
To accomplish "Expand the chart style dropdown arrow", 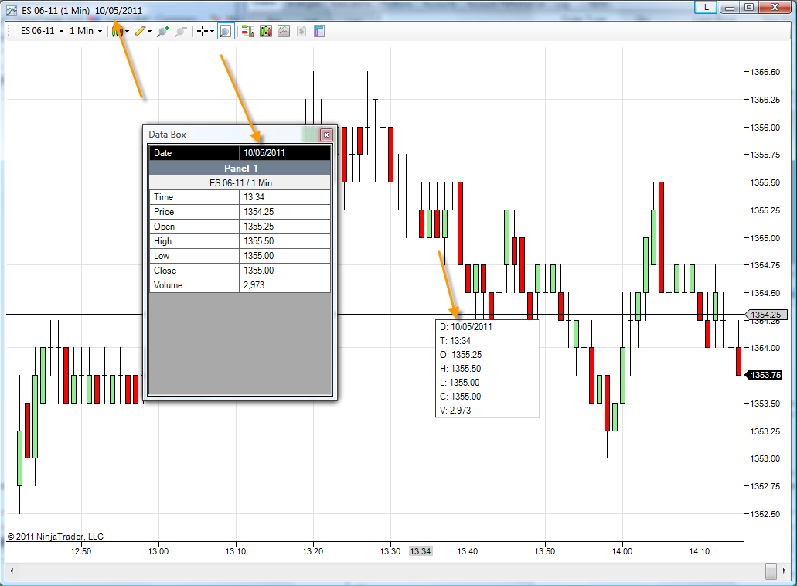I will [x=127, y=32].
